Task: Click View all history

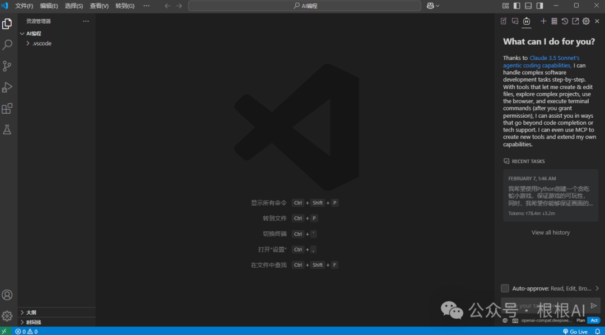Action: click(x=551, y=232)
